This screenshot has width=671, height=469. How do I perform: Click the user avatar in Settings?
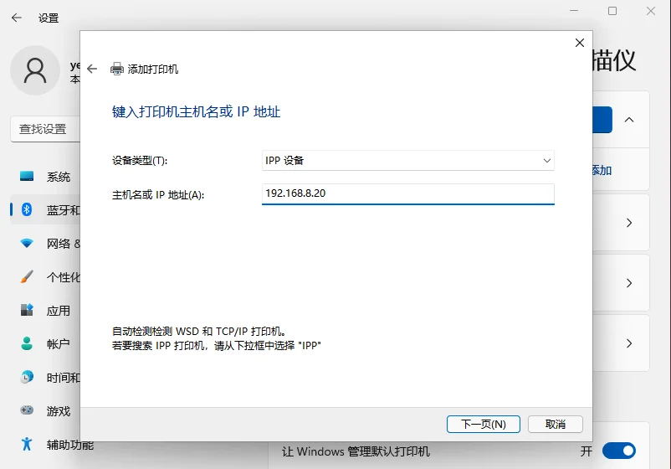(x=35, y=70)
